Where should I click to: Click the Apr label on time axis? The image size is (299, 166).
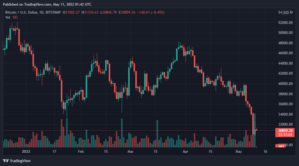point(185,152)
